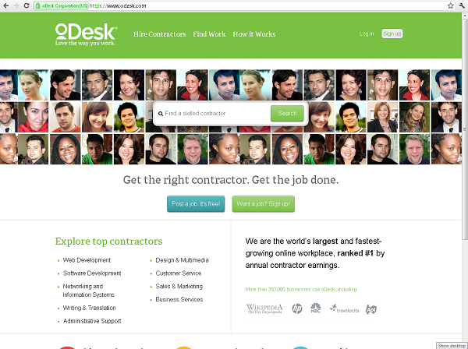Click the green Search button

coord(287,113)
